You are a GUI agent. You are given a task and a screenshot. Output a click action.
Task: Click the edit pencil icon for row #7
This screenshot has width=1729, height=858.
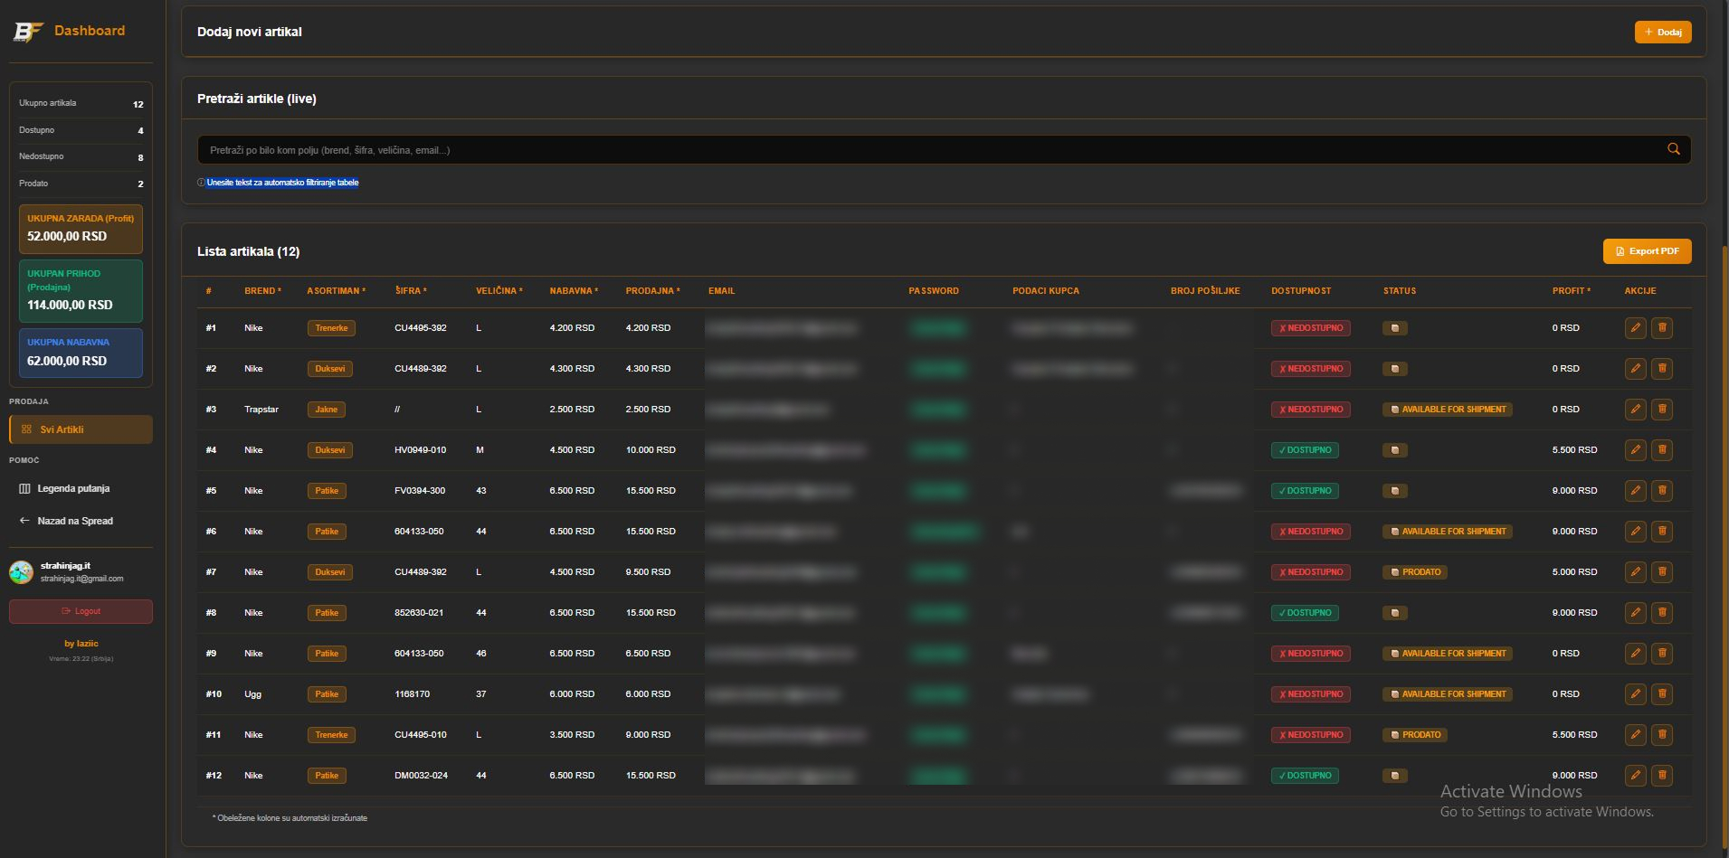click(1635, 572)
